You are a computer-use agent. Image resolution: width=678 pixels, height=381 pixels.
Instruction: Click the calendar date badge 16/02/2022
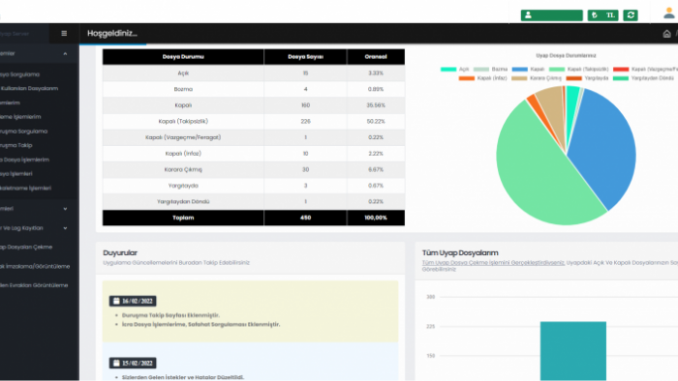(133, 301)
